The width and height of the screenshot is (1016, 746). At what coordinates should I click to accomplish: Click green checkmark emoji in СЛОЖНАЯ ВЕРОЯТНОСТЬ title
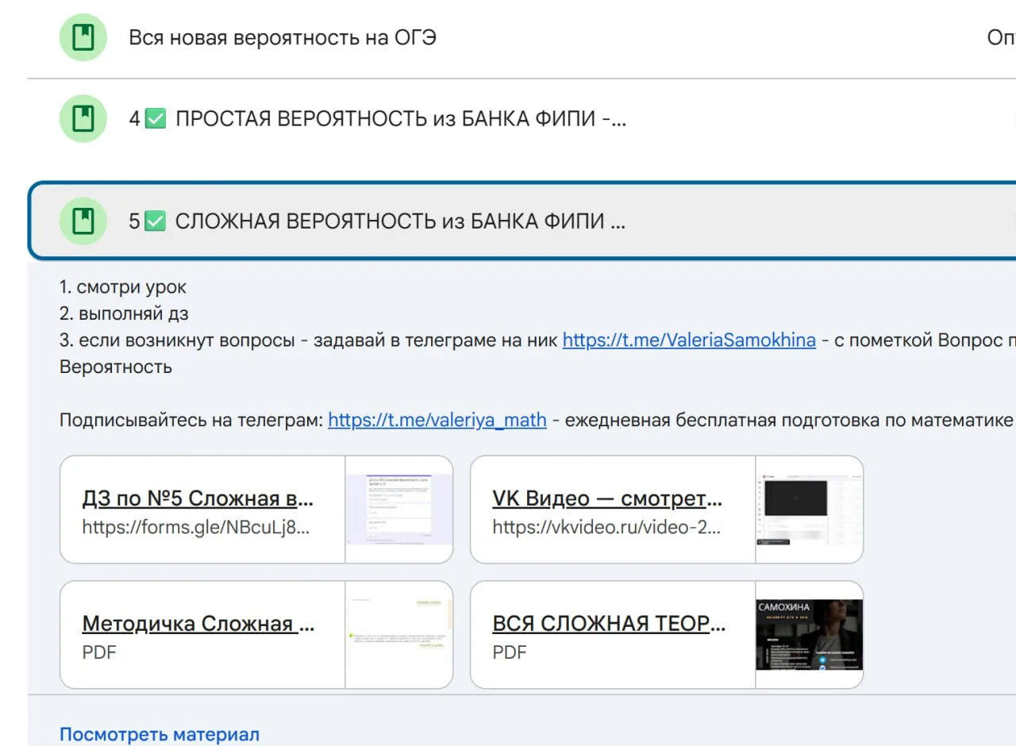pyautogui.click(x=156, y=221)
